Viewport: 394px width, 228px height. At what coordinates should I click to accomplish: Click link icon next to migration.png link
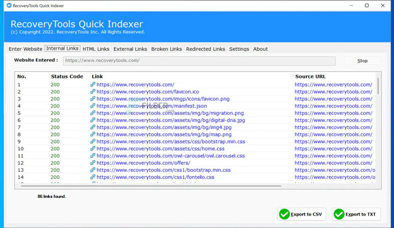(93, 113)
